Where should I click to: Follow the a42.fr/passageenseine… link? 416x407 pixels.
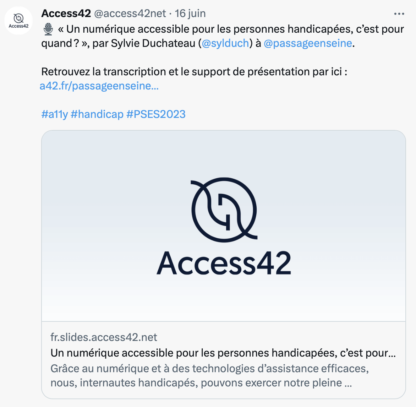click(x=99, y=86)
